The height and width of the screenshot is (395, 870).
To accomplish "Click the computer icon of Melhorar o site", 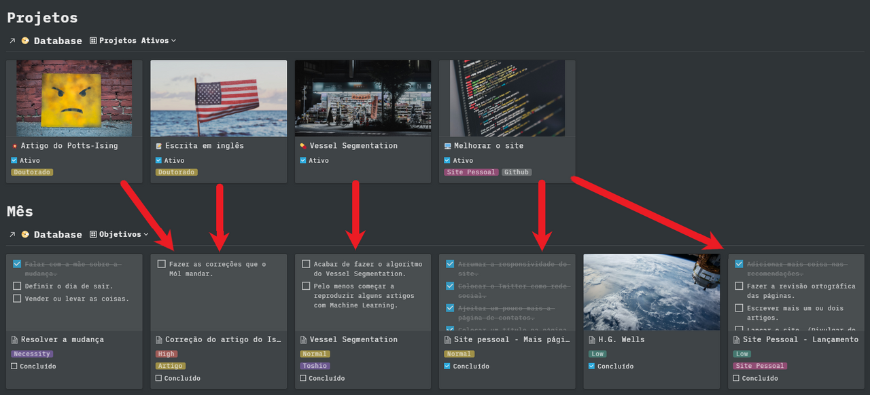I will tap(447, 146).
